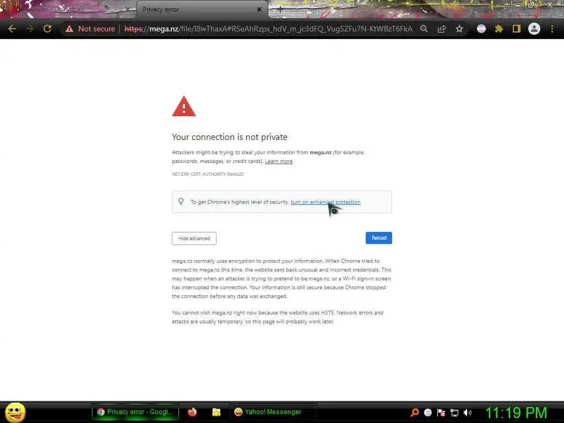
Task: Close the Privacy error tab
Action: (259, 9)
